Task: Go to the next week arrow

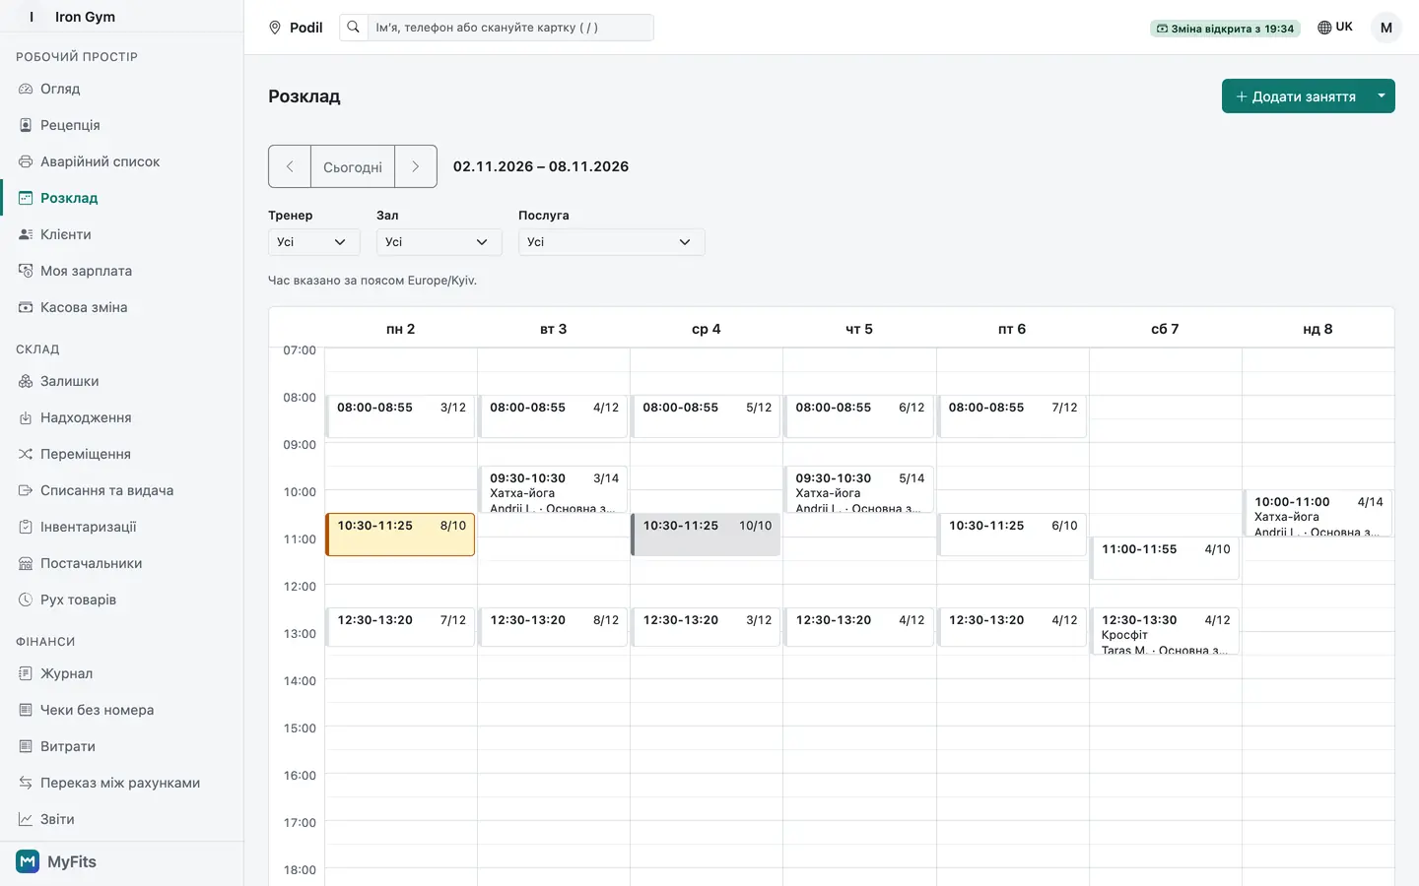Action: click(x=416, y=166)
